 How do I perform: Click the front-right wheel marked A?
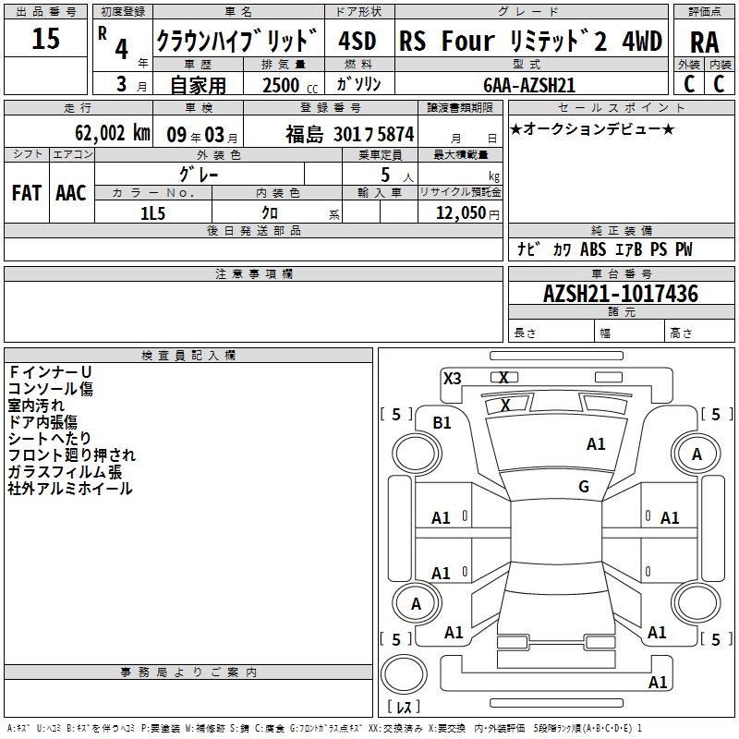coord(697,454)
